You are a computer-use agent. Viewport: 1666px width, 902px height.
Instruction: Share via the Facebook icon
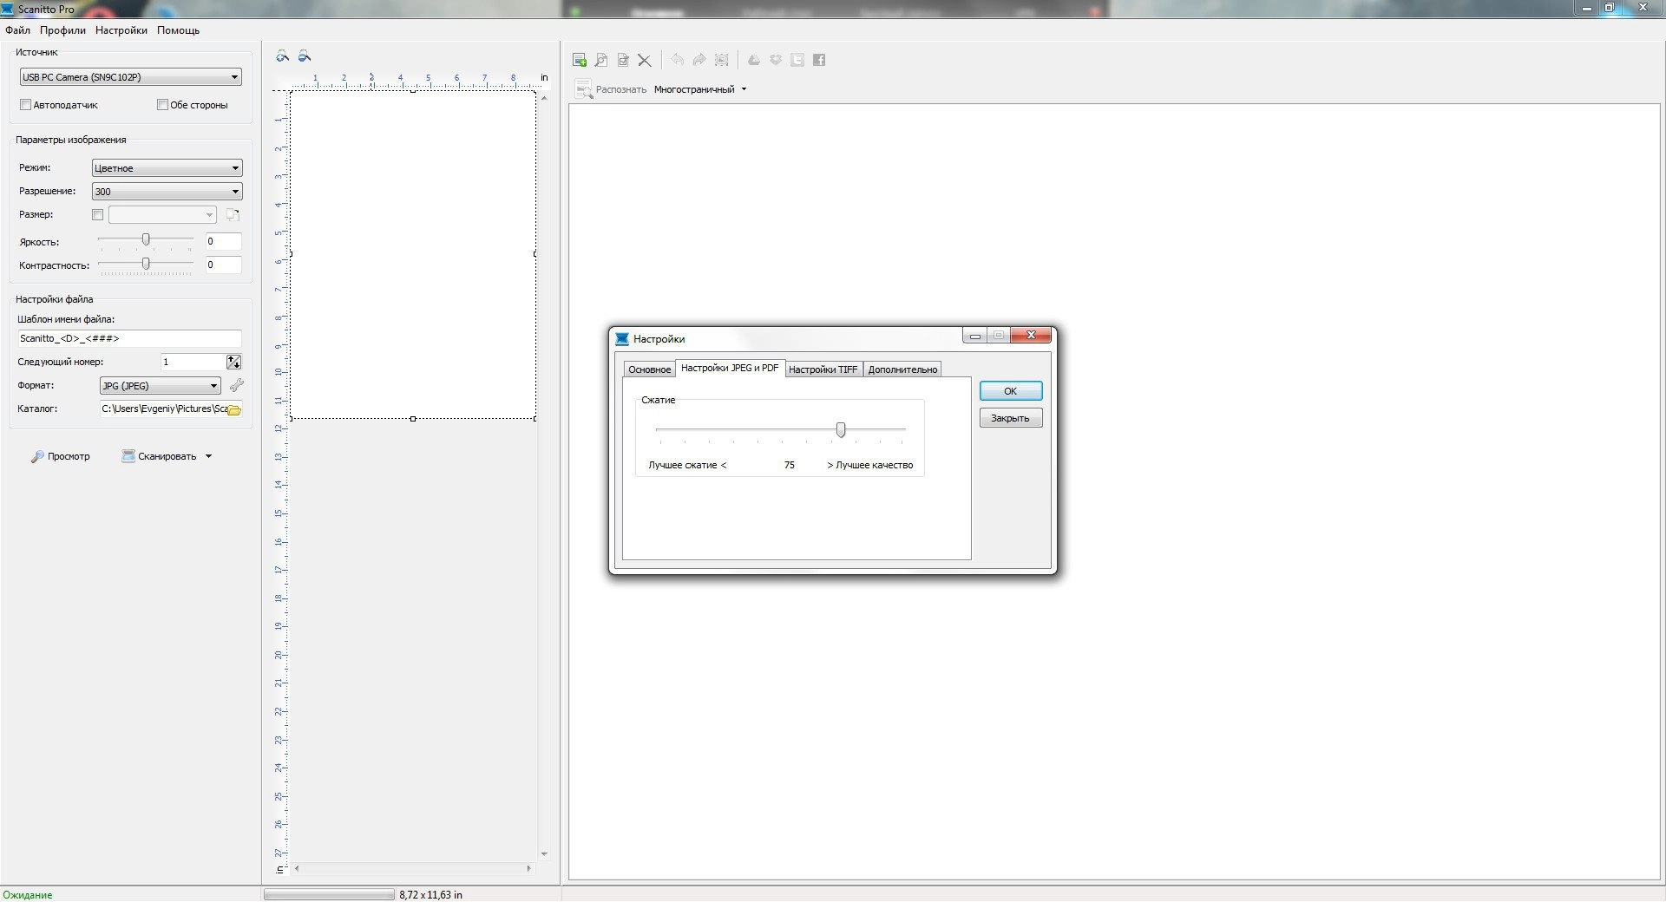[x=819, y=60]
